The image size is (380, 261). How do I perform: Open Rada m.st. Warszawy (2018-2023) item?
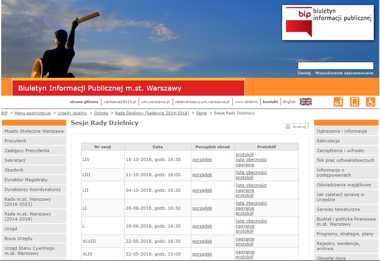34,201
